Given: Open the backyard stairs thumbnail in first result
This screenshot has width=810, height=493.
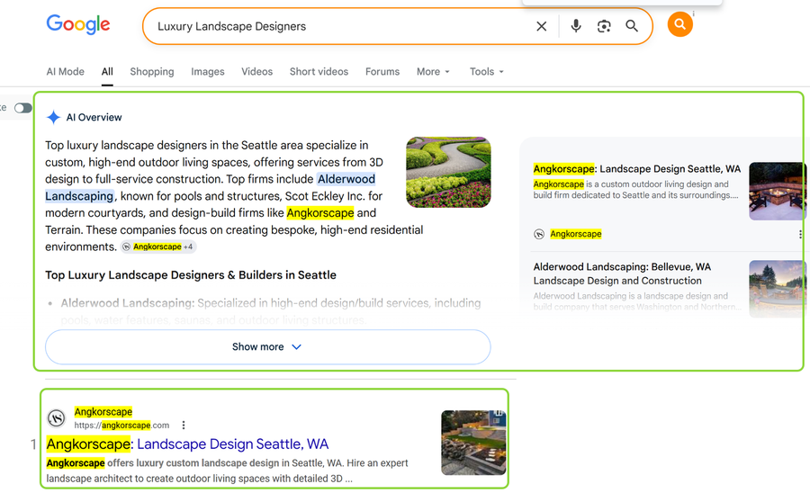Looking at the screenshot, I should (x=473, y=443).
